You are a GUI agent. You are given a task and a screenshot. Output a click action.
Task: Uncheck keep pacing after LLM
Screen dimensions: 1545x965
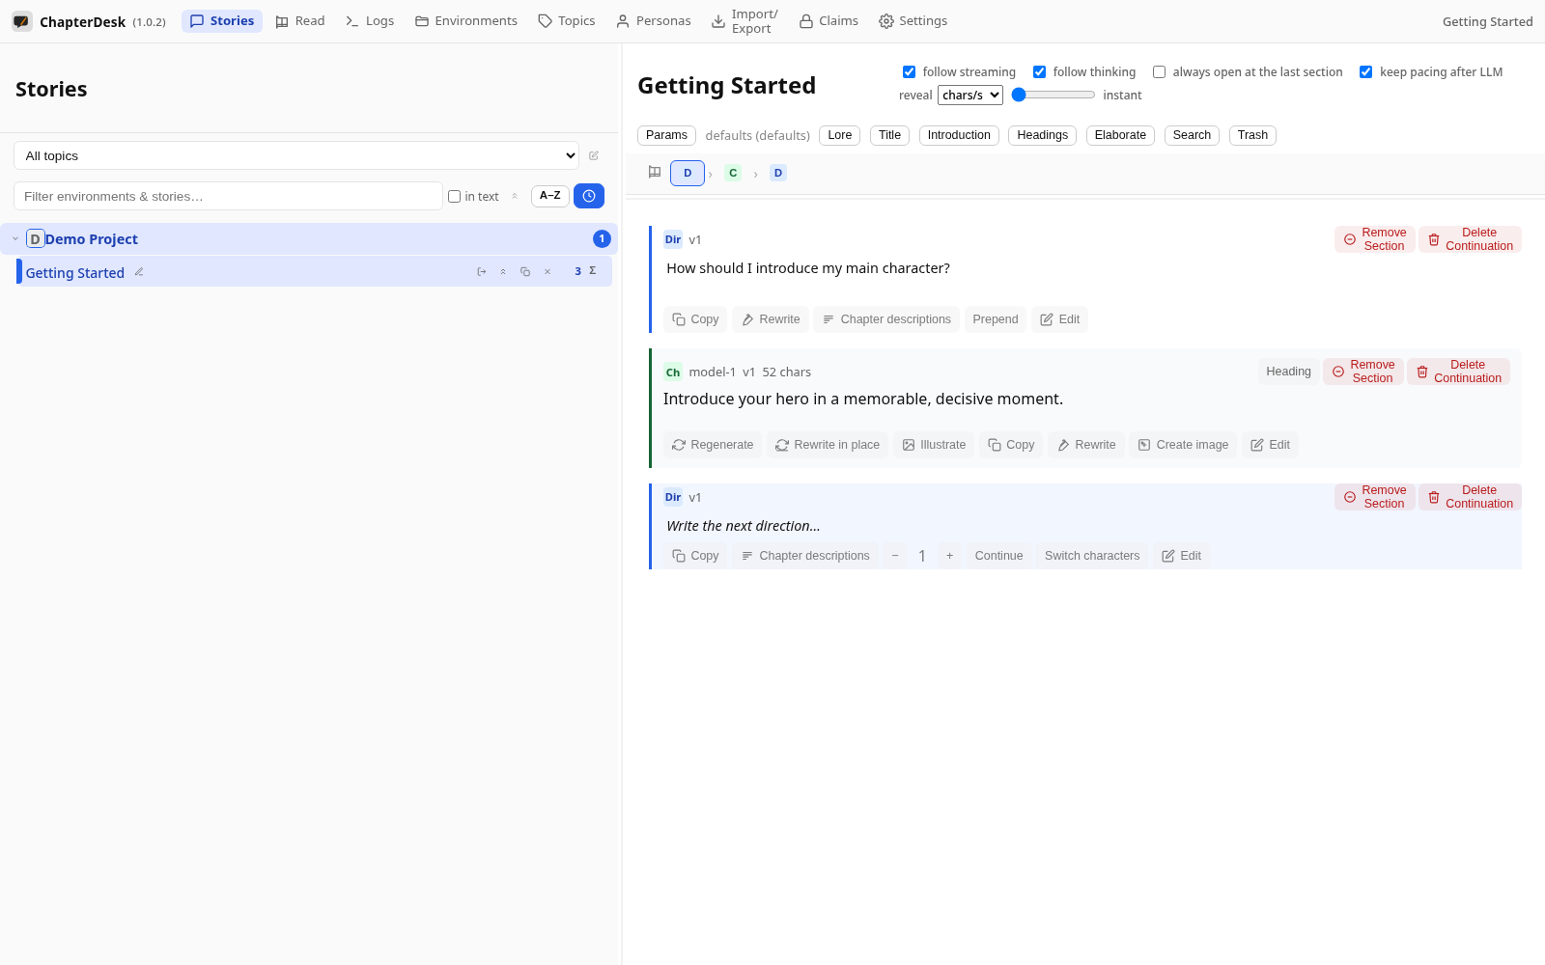pyautogui.click(x=1365, y=72)
